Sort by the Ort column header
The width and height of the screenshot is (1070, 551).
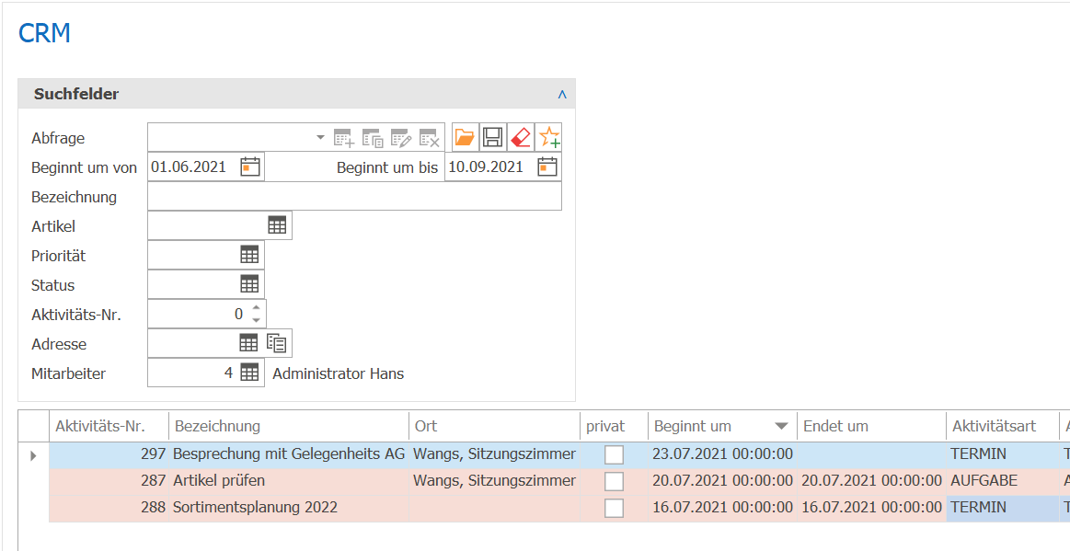coord(494,426)
